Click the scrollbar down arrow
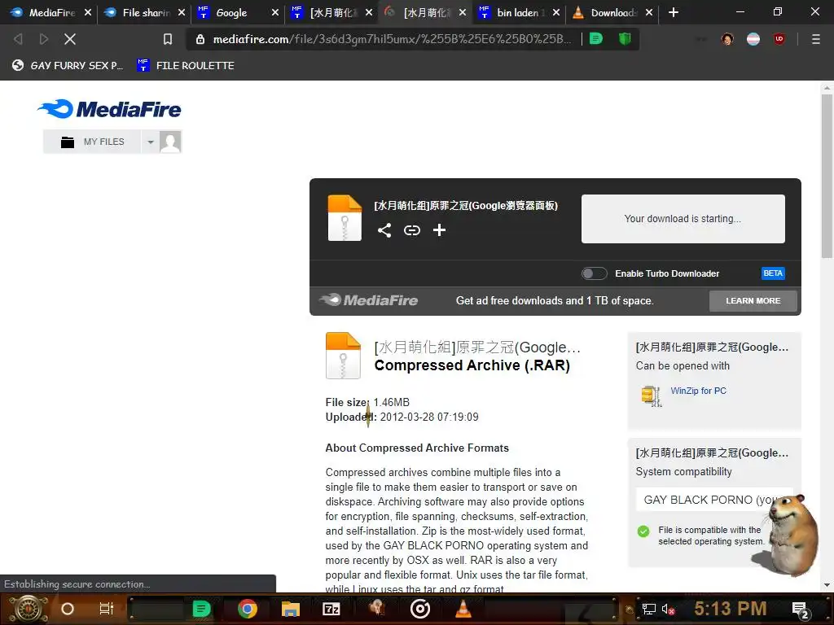This screenshot has width=834, height=625. pyautogui.click(x=827, y=586)
